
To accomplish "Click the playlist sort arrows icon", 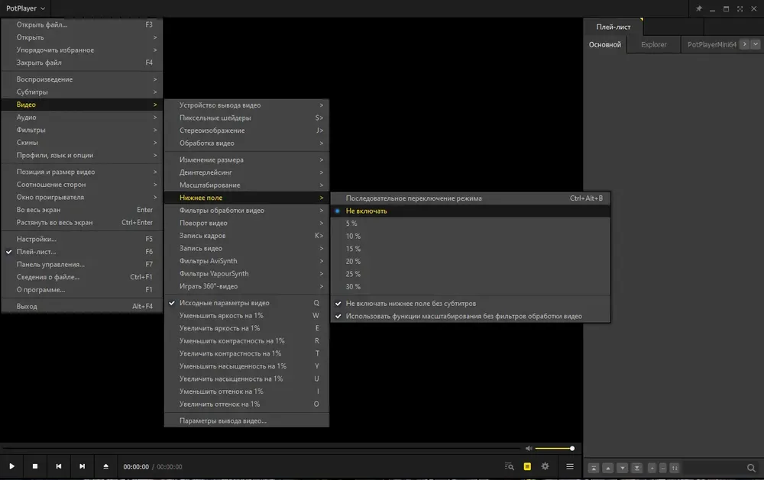I will coord(675,468).
